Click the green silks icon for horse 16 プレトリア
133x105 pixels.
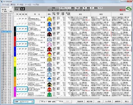(x=49, y=94)
